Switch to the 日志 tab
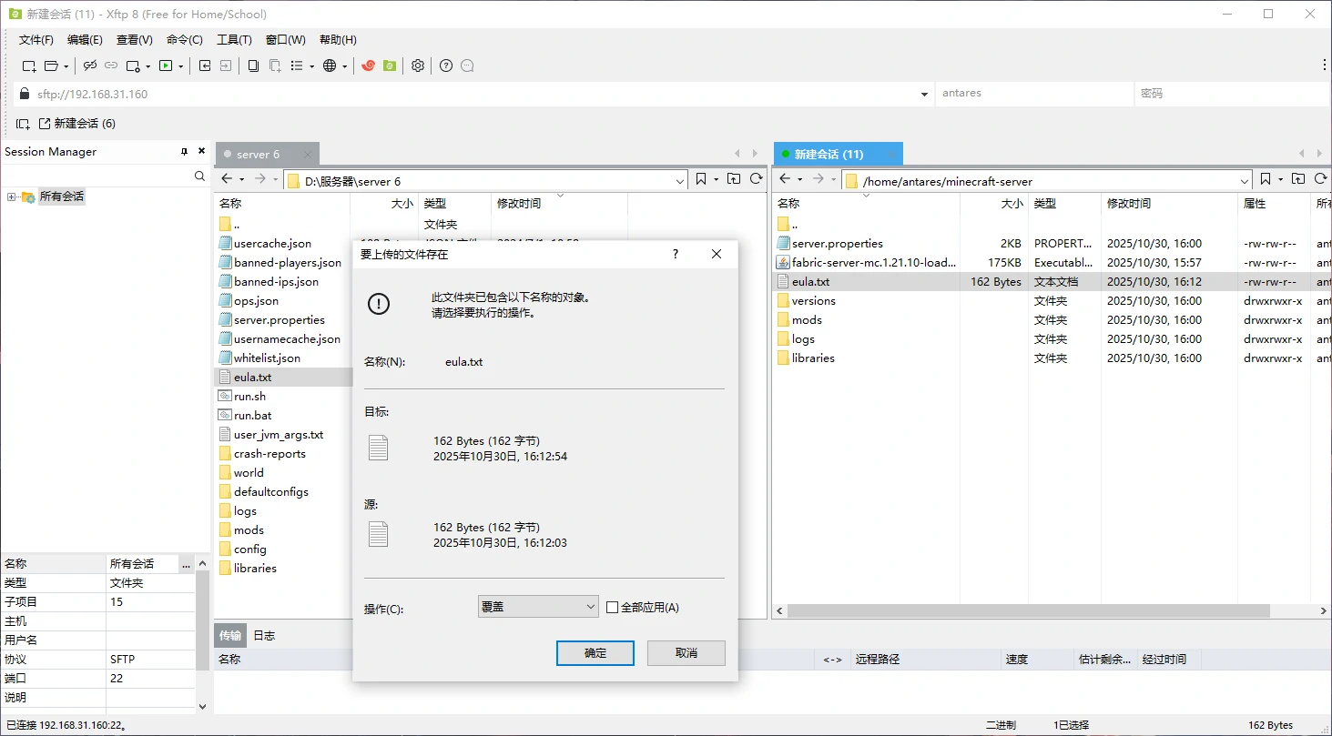 264,635
